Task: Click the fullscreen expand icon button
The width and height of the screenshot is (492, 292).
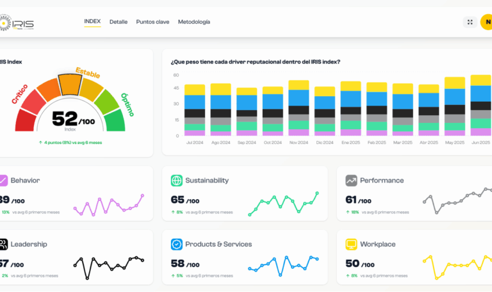Action: (470, 22)
